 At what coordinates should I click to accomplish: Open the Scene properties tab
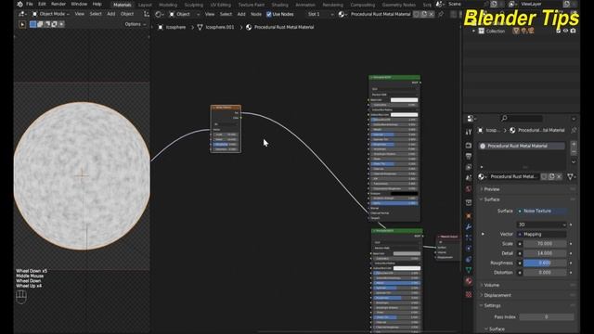[x=469, y=177]
